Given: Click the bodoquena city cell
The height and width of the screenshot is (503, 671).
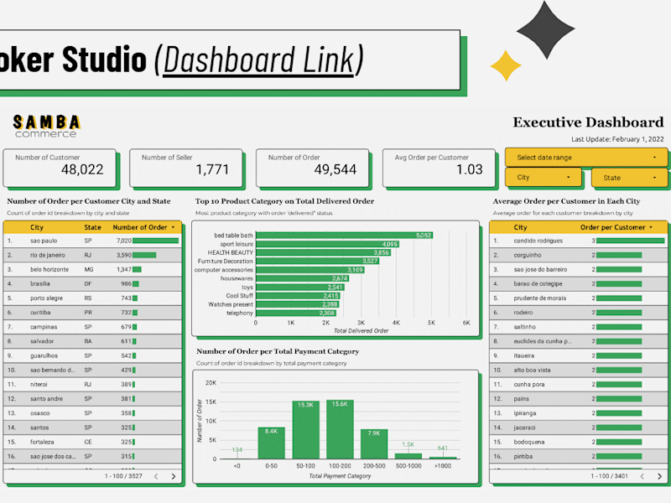Looking at the screenshot, I should click(x=529, y=442).
